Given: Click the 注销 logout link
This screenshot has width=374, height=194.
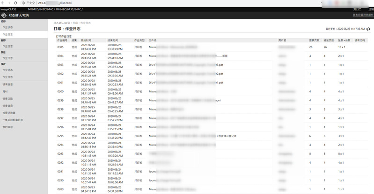Looking at the screenshot, I should [371, 9].
